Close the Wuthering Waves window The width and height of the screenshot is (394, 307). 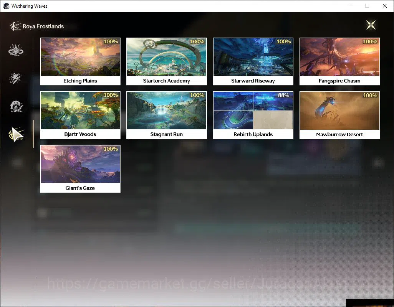pyautogui.click(x=385, y=6)
